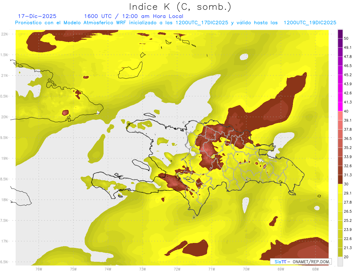Screen dimensions: 354x273
Task: Click the '22N' latitude label
Action: point(5,34)
